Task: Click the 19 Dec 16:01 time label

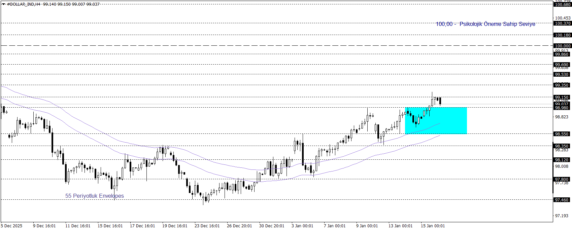Action: tap(175, 226)
